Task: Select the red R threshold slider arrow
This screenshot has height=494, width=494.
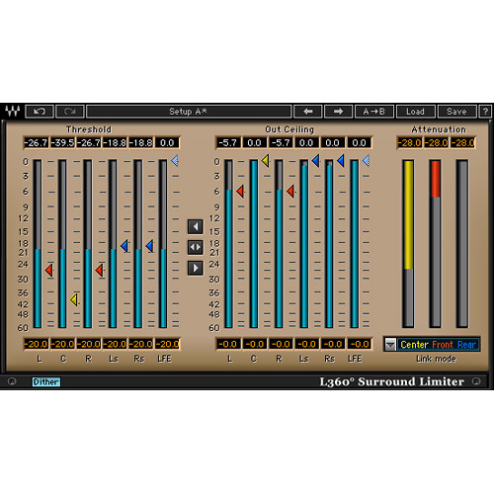Action: [x=99, y=271]
